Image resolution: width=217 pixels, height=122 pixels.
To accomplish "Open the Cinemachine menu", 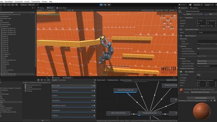I will [36, 1].
